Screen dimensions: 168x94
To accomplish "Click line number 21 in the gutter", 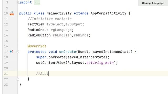I will (x=6, y=74).
